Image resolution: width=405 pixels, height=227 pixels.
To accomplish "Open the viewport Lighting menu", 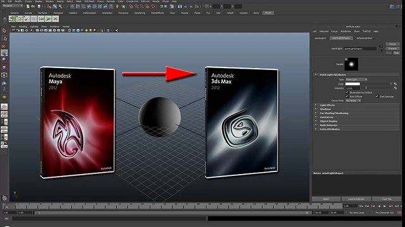I will click(x=34, y=26).
